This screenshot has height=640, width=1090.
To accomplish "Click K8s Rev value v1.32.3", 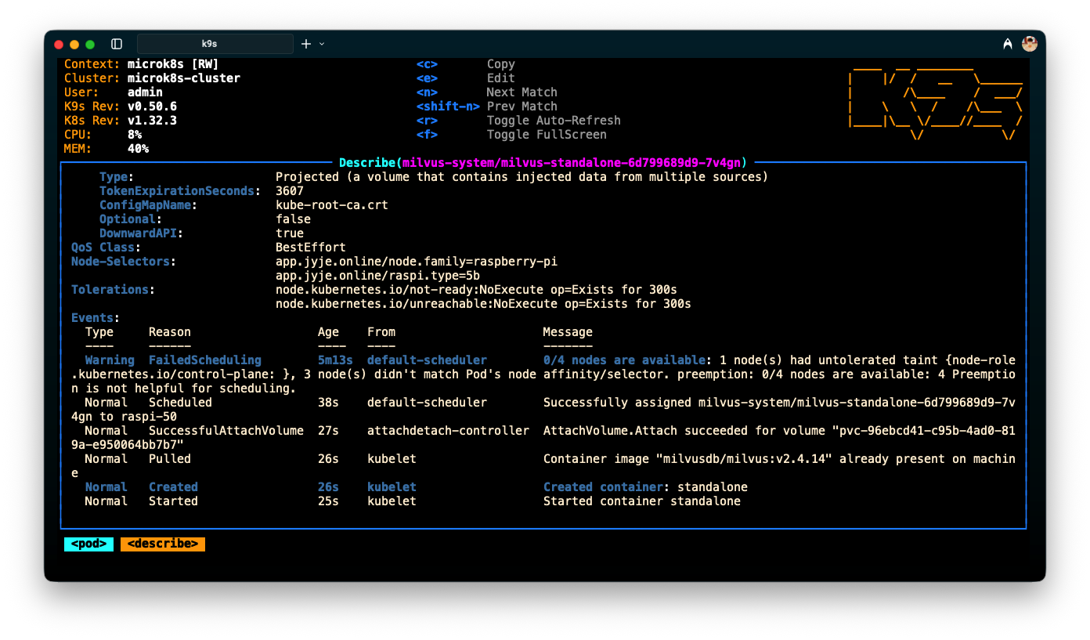I will point(152,121).
